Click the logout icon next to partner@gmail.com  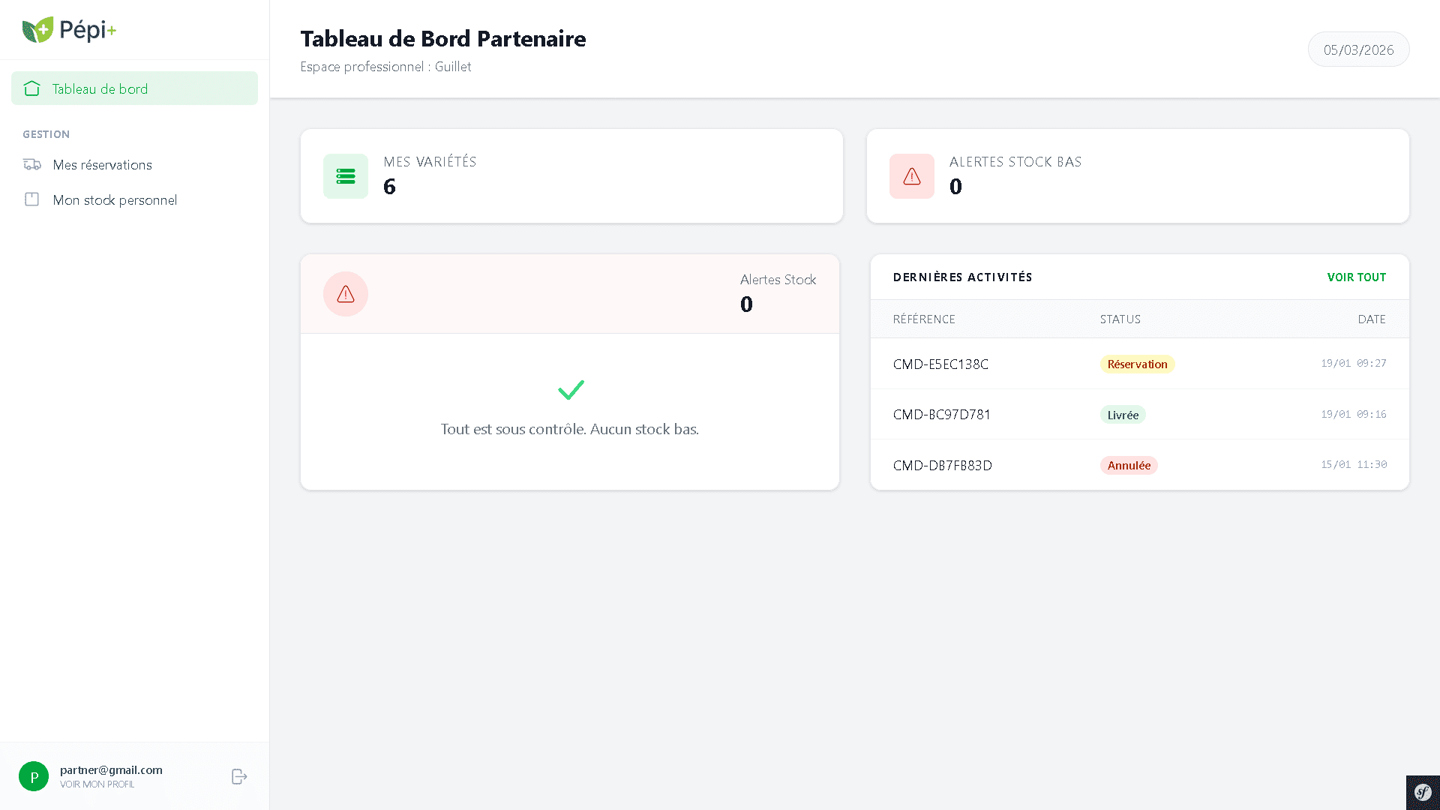[x=238, y=776]
